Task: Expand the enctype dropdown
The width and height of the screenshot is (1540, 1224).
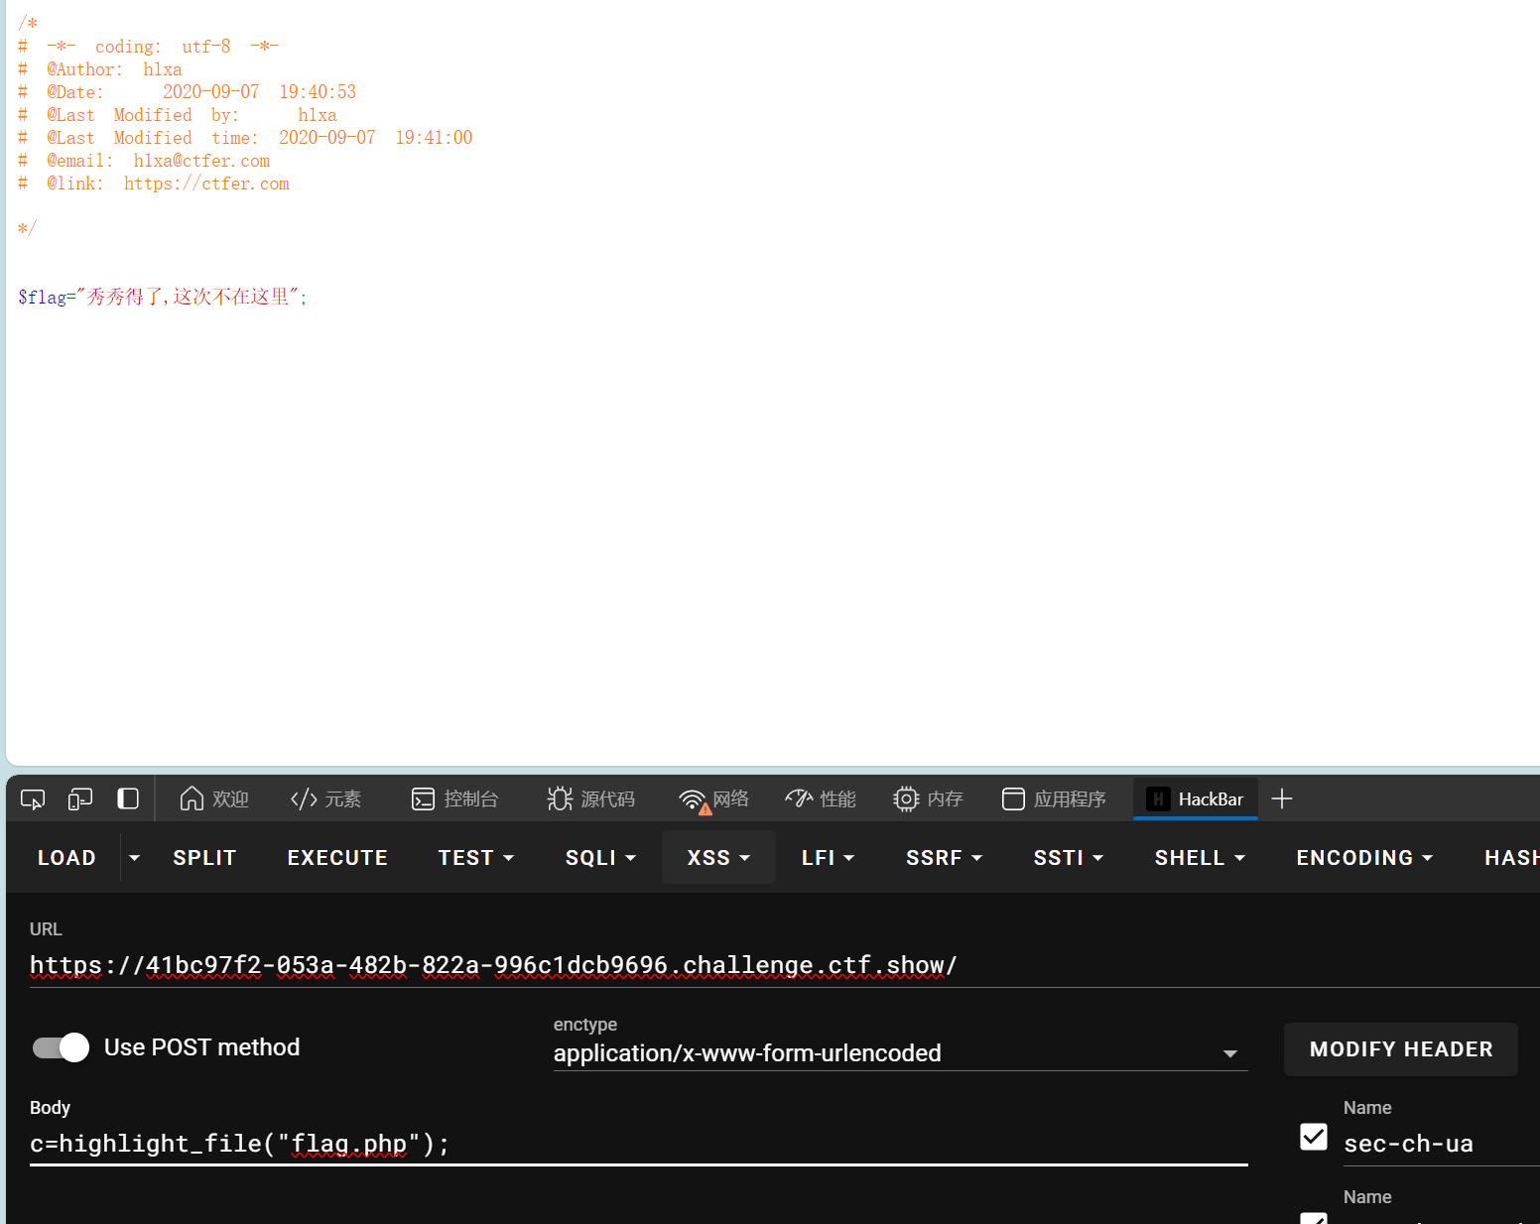Action: [x=1229, y=1053]
